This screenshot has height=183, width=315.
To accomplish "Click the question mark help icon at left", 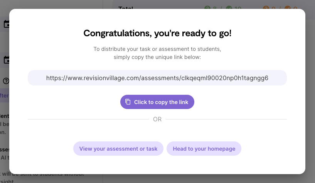I will (x=6, y=81).
